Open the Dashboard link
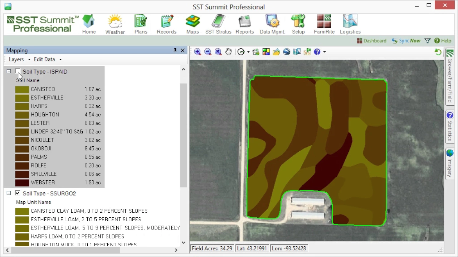The image size is (458, 257). [371, 41]
